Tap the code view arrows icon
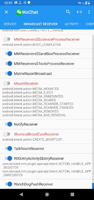Image resolution: width=94 pixels, height=200 pixels. tap(79, 12)
